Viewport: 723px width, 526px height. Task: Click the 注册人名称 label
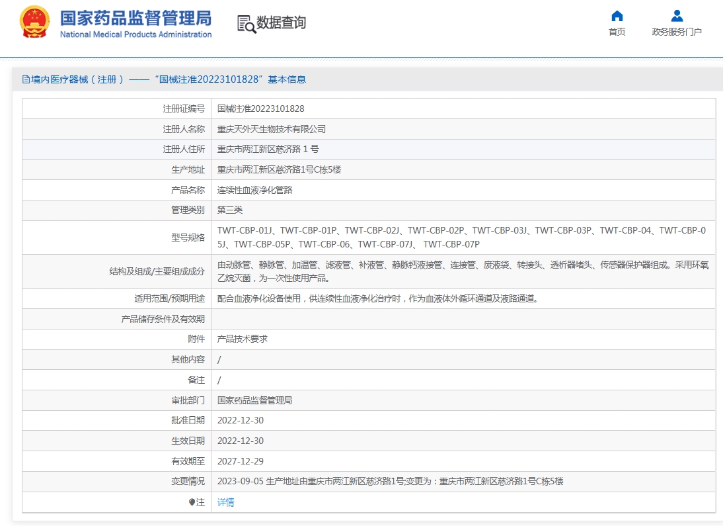pyautogui.click(x=184, y=129)
